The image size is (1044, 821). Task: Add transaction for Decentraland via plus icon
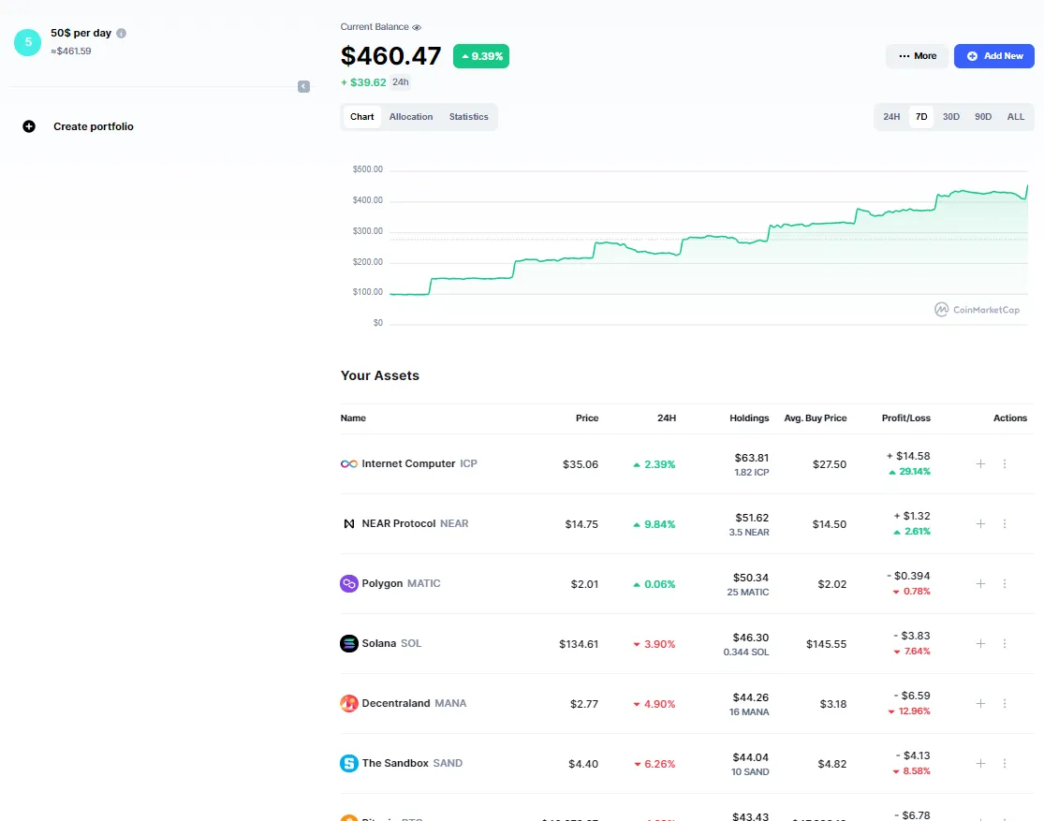point(980,704)
